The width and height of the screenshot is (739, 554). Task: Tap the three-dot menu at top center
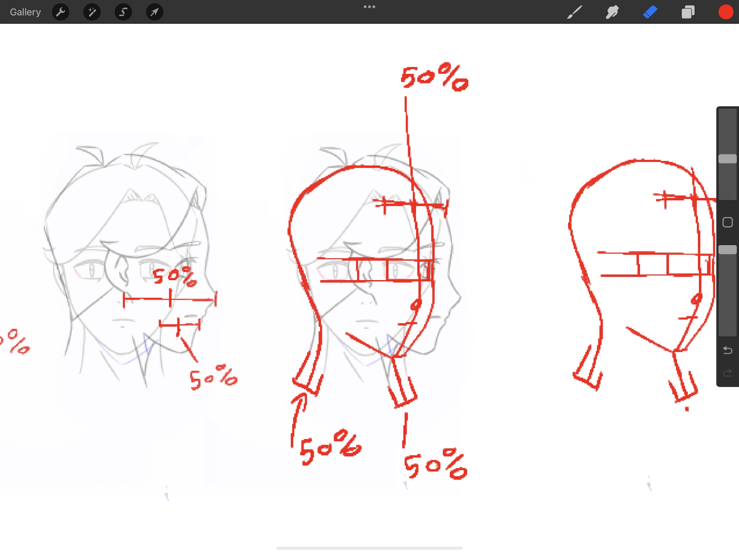point(369,7)
